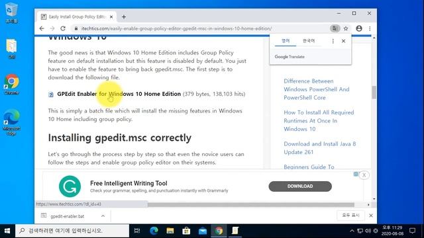Close the Grammarly ad banner
This screenshot has height=238, width=424.
tap(364, 175)
